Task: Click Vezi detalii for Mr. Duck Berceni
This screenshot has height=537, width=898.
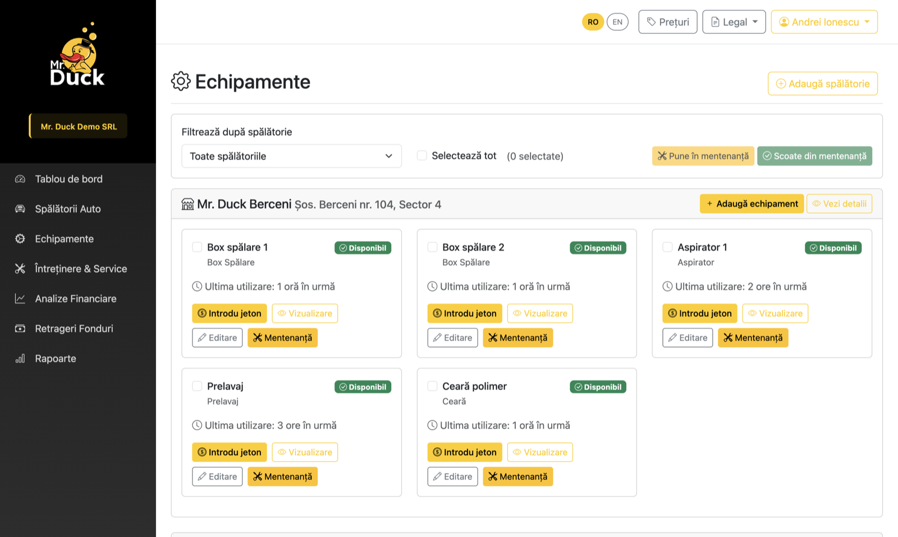Action: point(839,204)
